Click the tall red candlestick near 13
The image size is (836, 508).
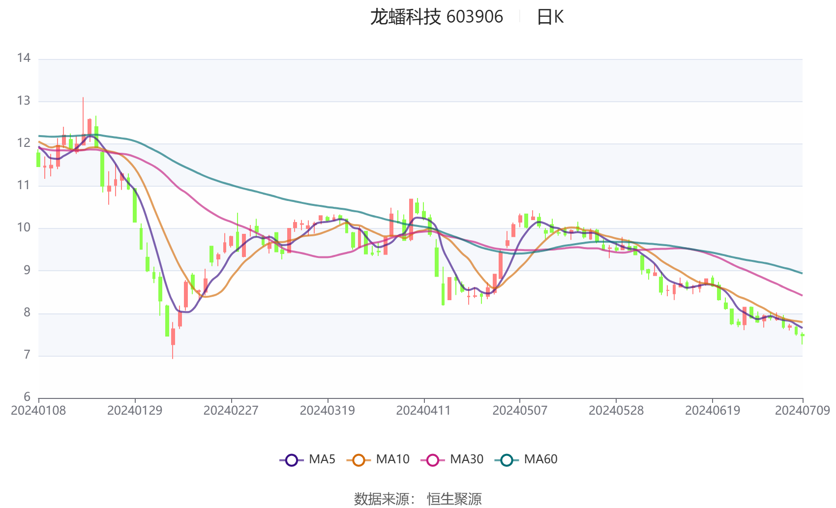(83, 121)
